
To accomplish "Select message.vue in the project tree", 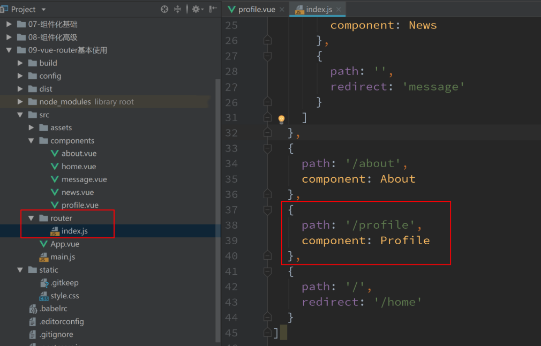I will coord(84,179).
